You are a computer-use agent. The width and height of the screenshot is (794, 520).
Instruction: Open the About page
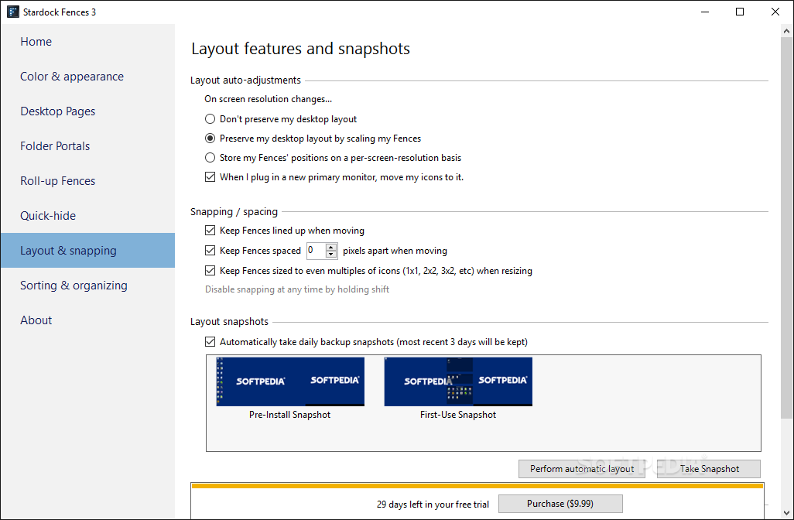(x=87, y=320)
